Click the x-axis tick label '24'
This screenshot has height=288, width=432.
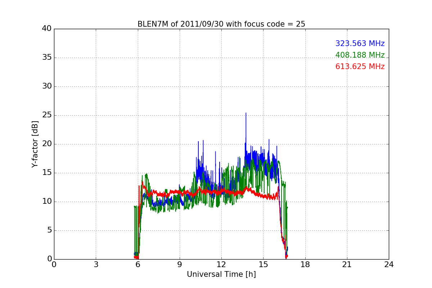(x=389, y=265)
